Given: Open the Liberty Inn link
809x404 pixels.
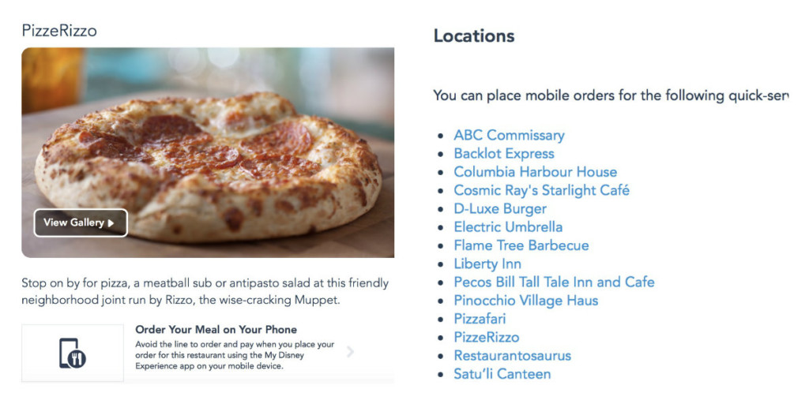Looking at the screenshot, I should pos(487,264).
